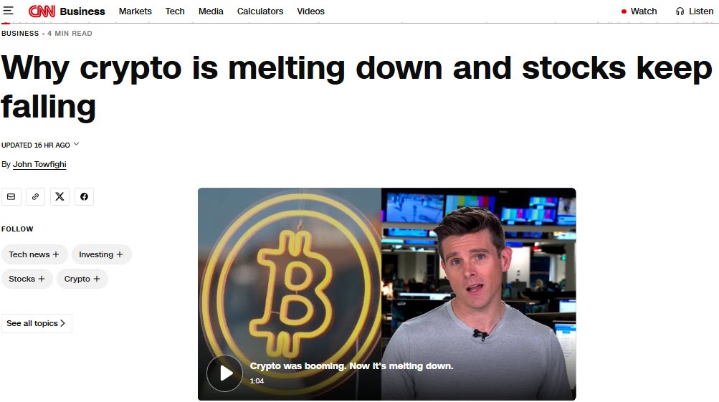Expand See all topics
The image size is (719, 402).
(x=37, y=323)
